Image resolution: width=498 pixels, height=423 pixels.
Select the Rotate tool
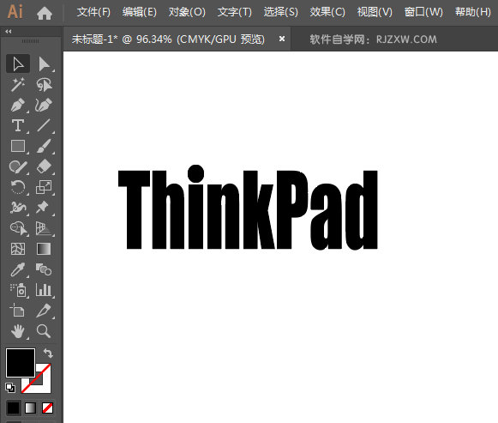pos(18,187)
